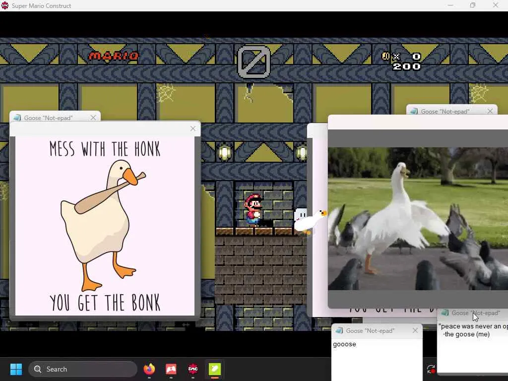Viewport: 508px width, 381px height.
Task: Close the Super Mario Construct window
Action: click(x=496, y=5)
